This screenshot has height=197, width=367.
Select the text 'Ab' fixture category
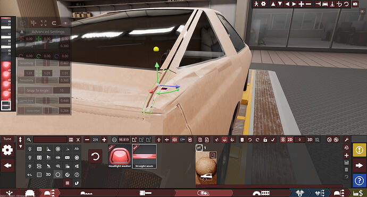click(x=77, y=149)
